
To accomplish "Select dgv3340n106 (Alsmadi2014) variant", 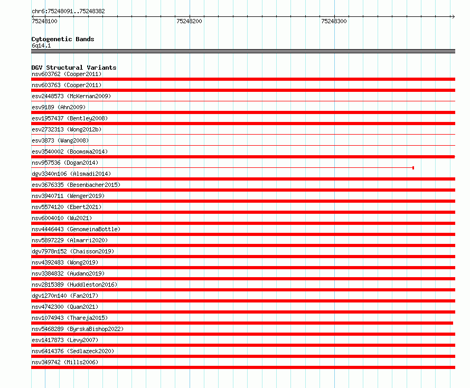I will [x=71, y=174].
